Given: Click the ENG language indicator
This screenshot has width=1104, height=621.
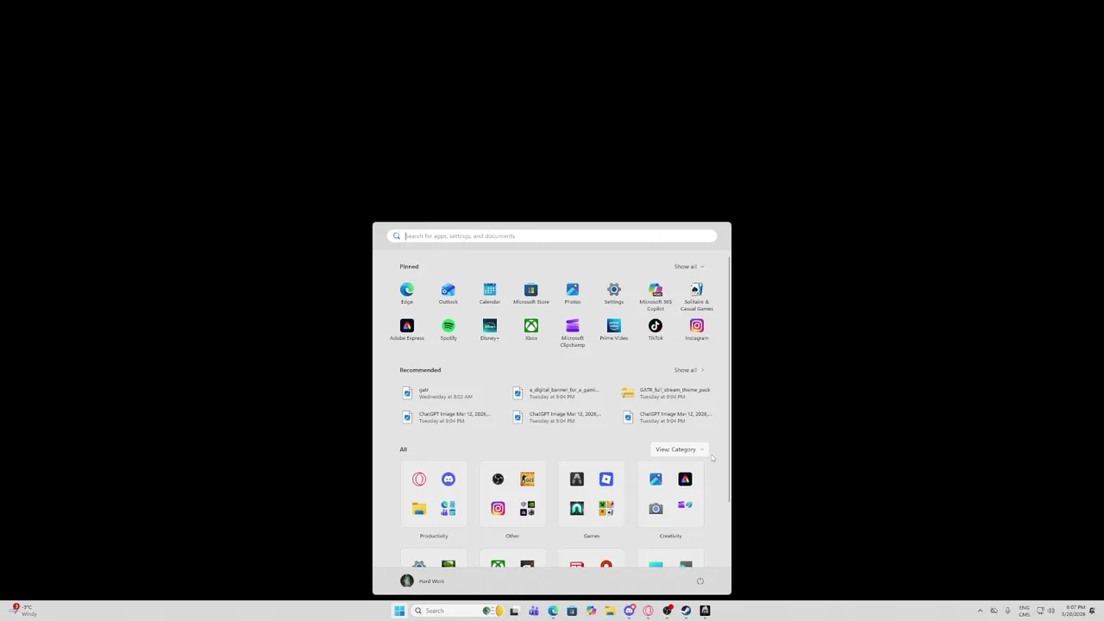Looking at the screenshot, I should 1025,611.
